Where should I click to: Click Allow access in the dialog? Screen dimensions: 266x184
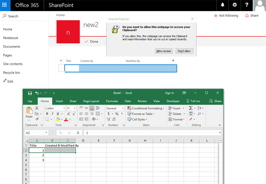(164, 51)
